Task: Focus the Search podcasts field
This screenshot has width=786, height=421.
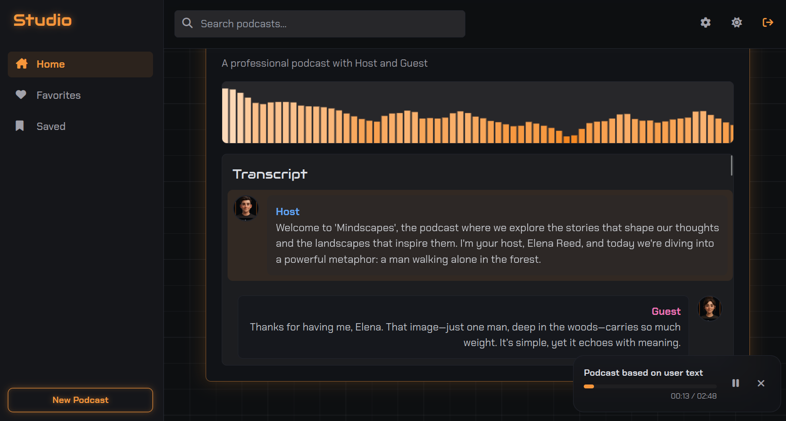Action: [x=326, y=24]
